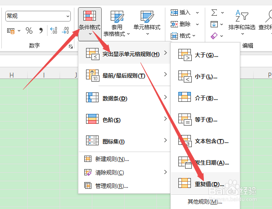Choose 其他规则(M)... option
This screenshot has height=209, width=272.
205,201
